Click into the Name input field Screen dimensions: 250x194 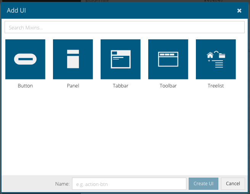point(129,184)
